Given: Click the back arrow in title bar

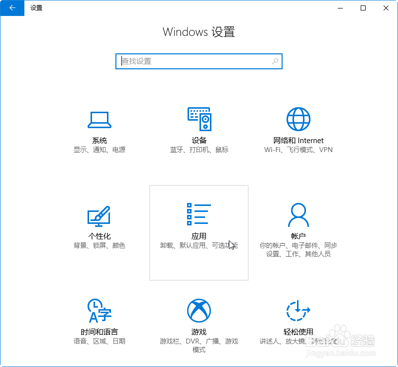Looking at the screenshot, I should (12, 8).
